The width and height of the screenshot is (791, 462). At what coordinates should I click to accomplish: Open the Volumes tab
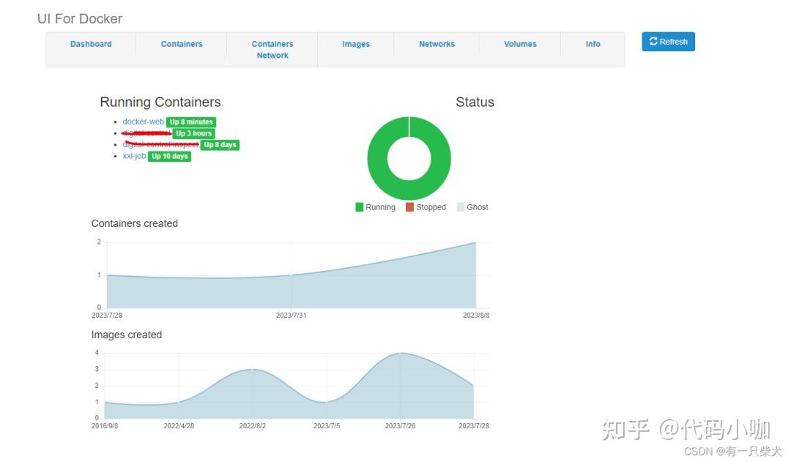[519, 44]
